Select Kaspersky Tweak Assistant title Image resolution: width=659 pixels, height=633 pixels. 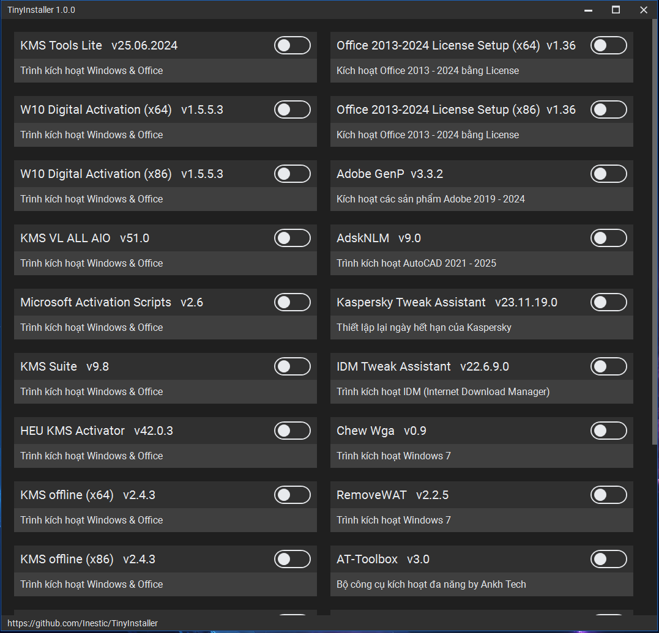(x=411, y=302)
